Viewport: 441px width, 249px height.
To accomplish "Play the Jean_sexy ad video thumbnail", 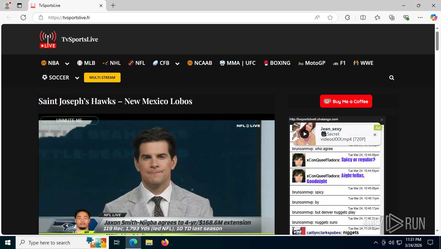I will coord(304,134).
